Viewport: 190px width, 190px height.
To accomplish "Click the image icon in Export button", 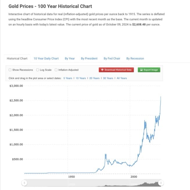I will pyautogui.click(x=141, y=70).
